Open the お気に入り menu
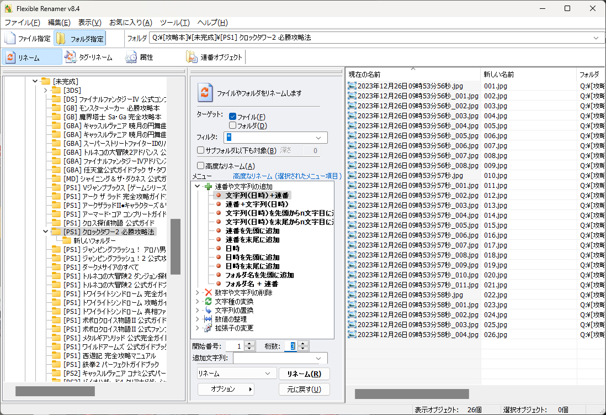606x415 pixels. coord(130,23)
